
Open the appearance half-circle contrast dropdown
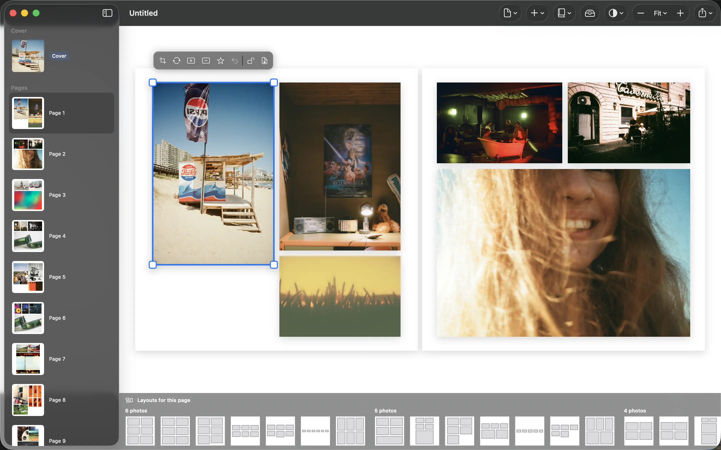[x=616, y=13]
